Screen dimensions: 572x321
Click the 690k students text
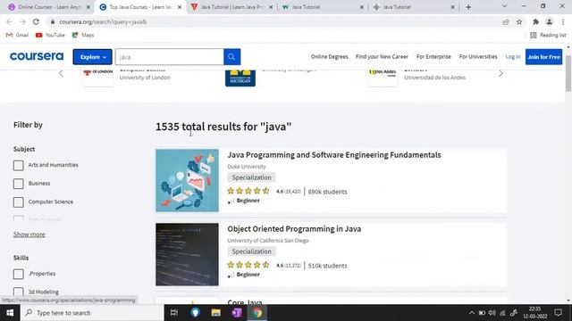pos(328,192)
